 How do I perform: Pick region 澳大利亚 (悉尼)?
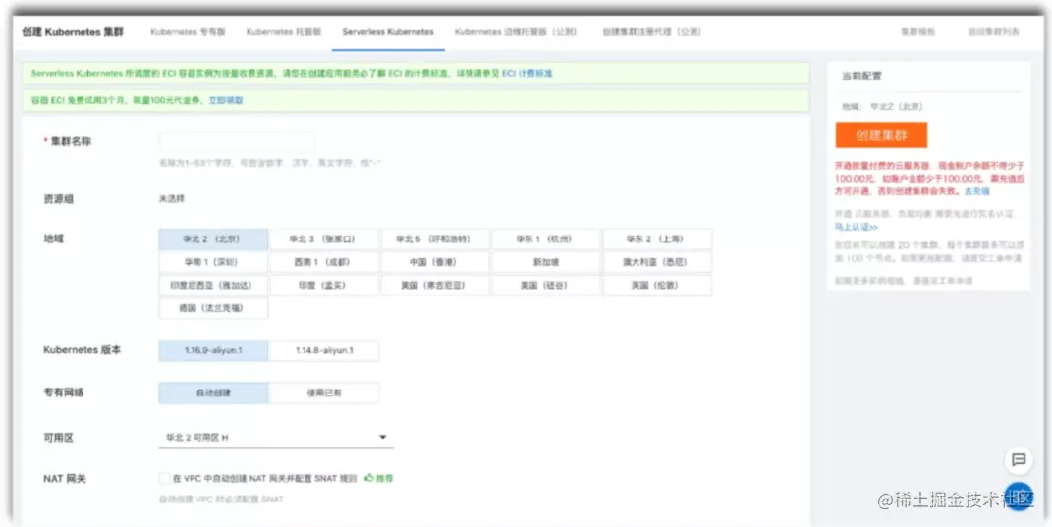657,262
